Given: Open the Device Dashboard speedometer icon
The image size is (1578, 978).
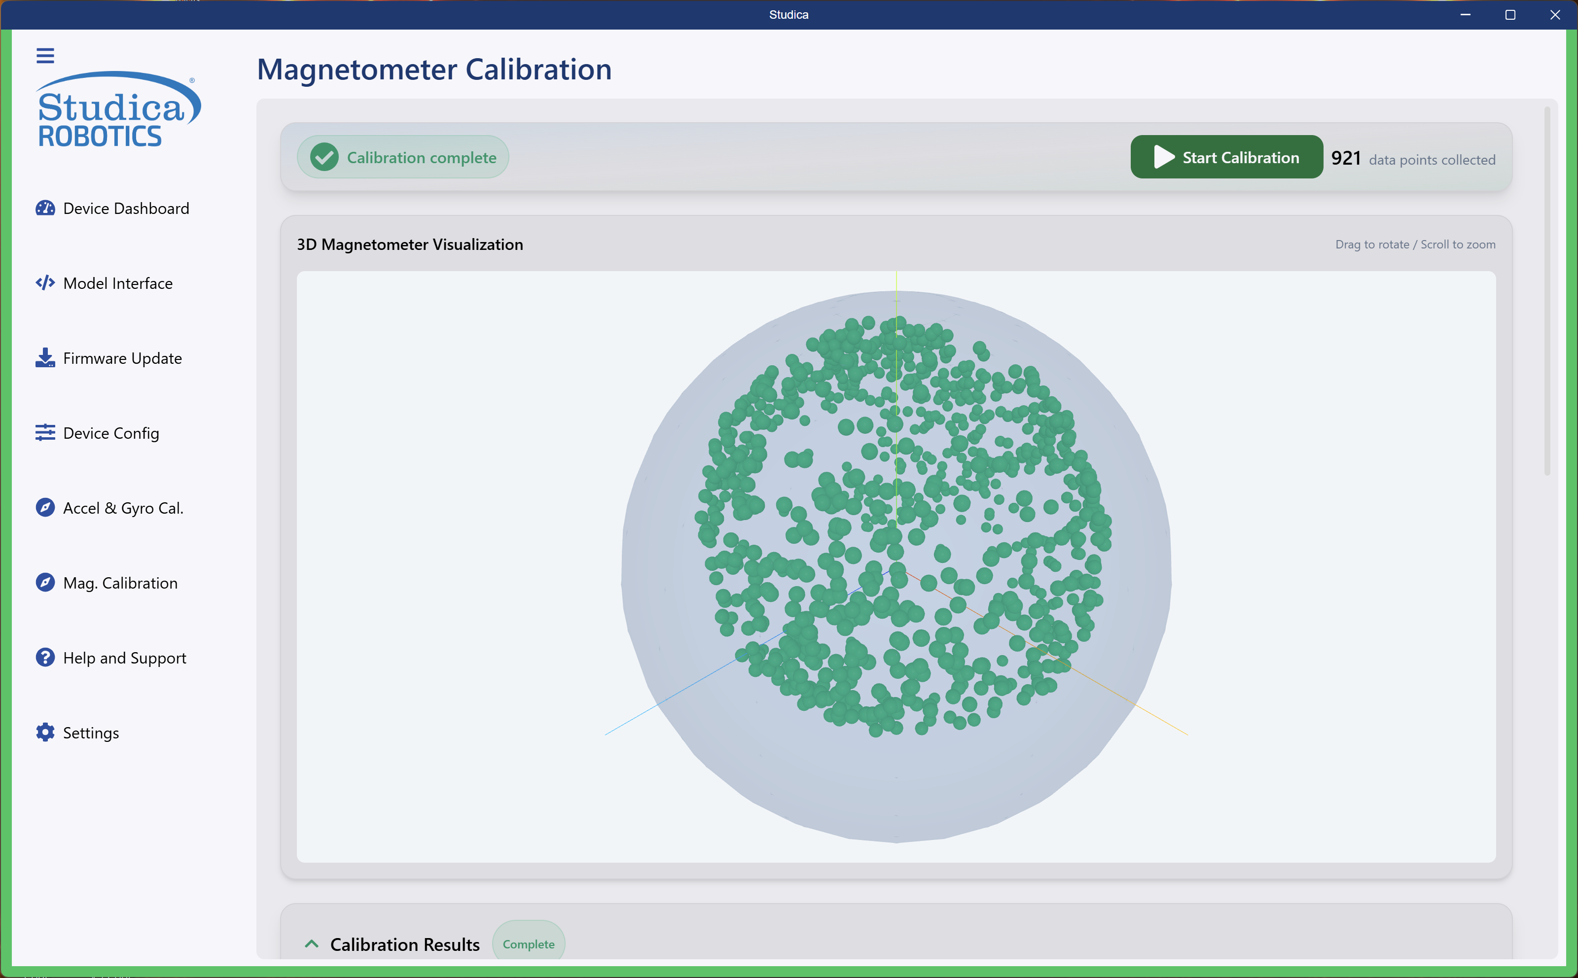Looking at the screenshot, I should (45, 209).
